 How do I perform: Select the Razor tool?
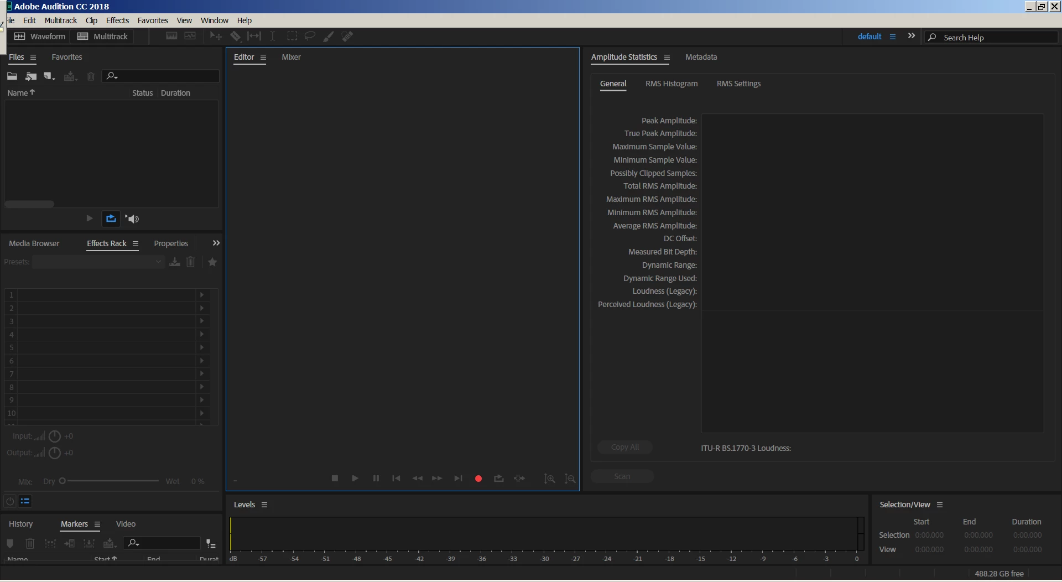coord(235,37)
